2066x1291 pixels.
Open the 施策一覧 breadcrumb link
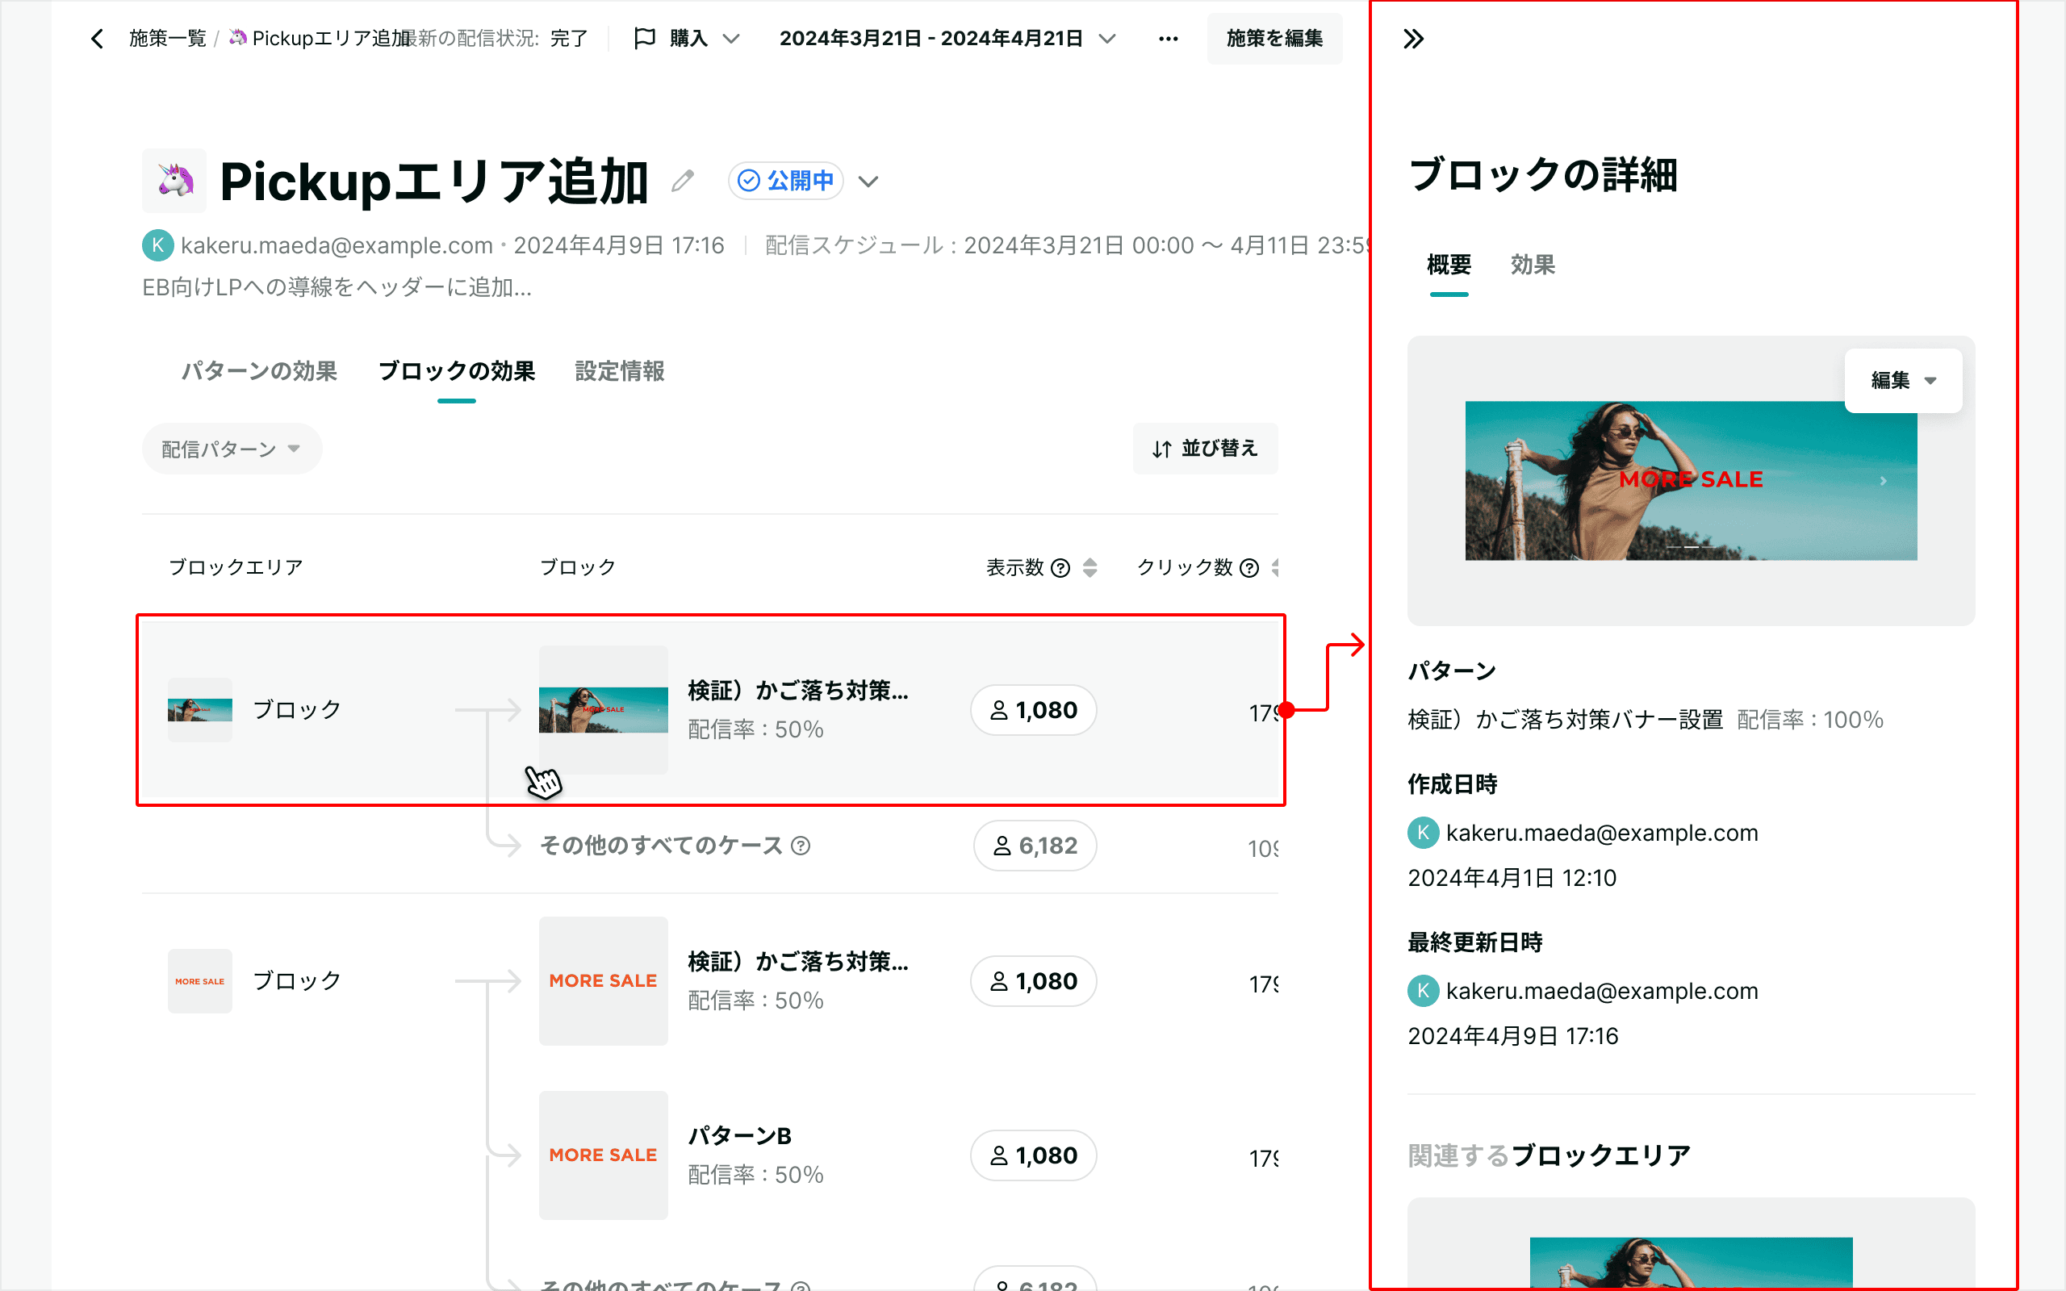coord(167,39)
